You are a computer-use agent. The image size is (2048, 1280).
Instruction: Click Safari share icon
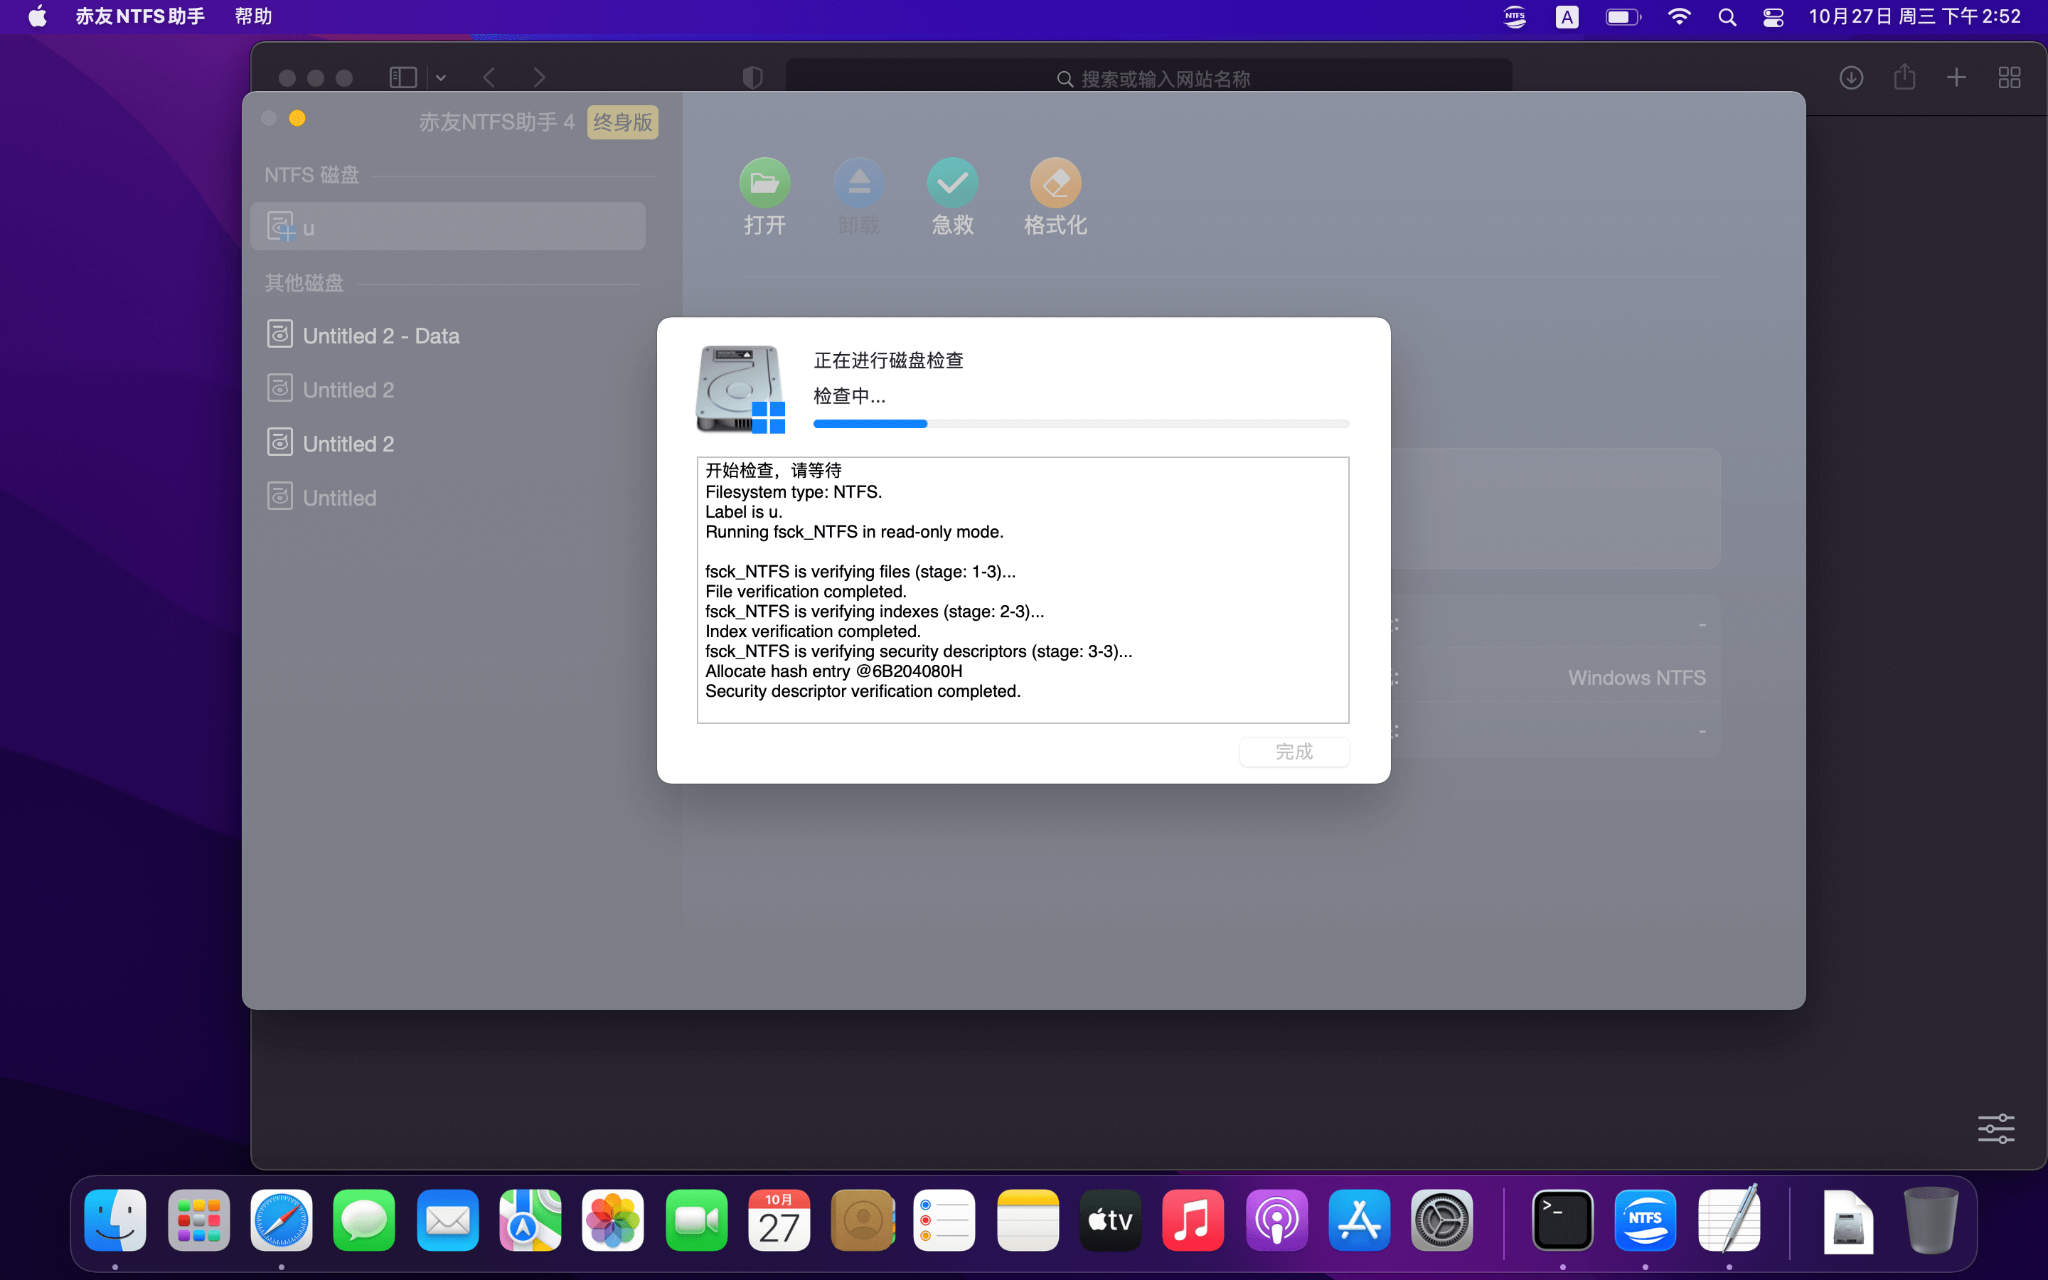point(1904,76)
